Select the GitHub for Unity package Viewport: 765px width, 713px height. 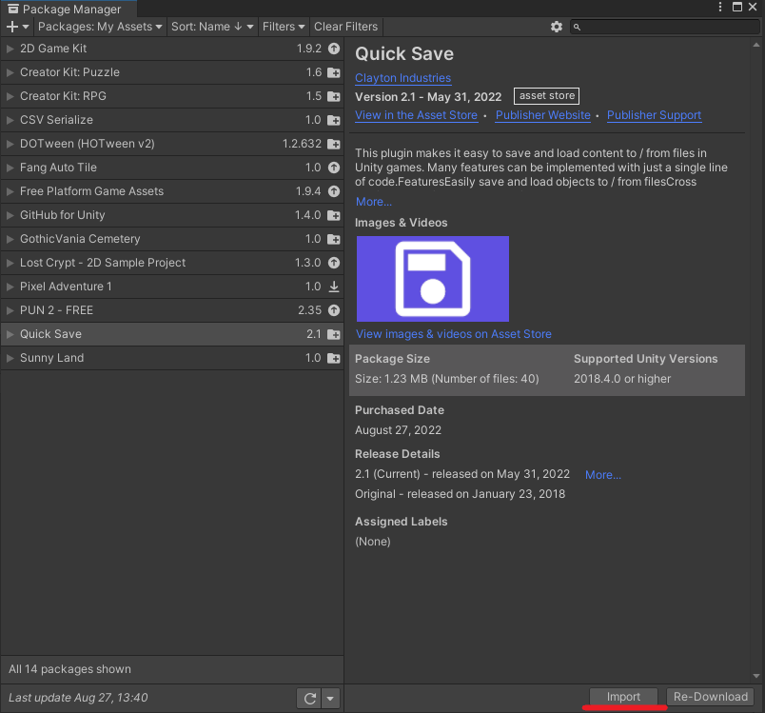point(171,215)
